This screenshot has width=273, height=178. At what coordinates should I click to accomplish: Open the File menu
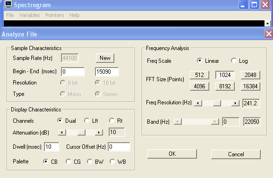10,15
